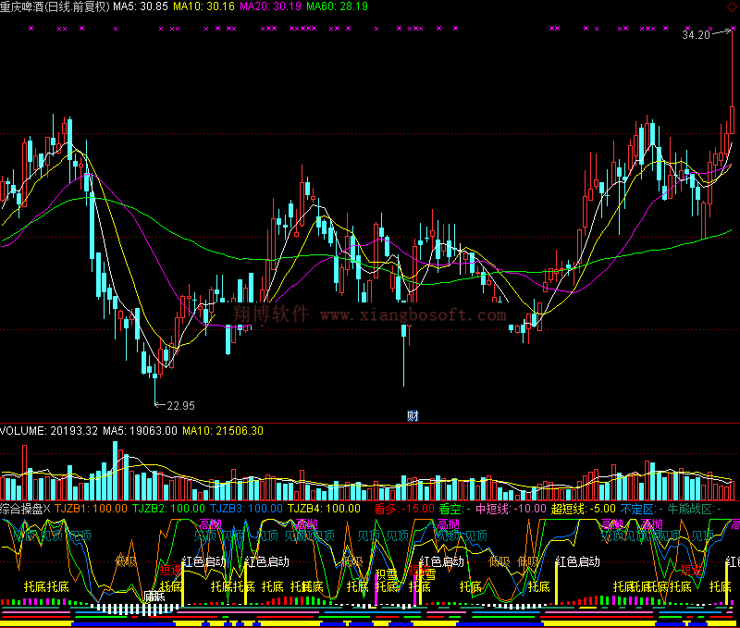Screen dimensions: 740x628
Task: Click the TJZB2: 100.00 value
Action: point(168,509)
